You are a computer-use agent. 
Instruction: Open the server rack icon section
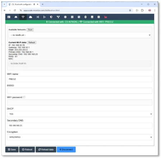click(x=72, y=17)
